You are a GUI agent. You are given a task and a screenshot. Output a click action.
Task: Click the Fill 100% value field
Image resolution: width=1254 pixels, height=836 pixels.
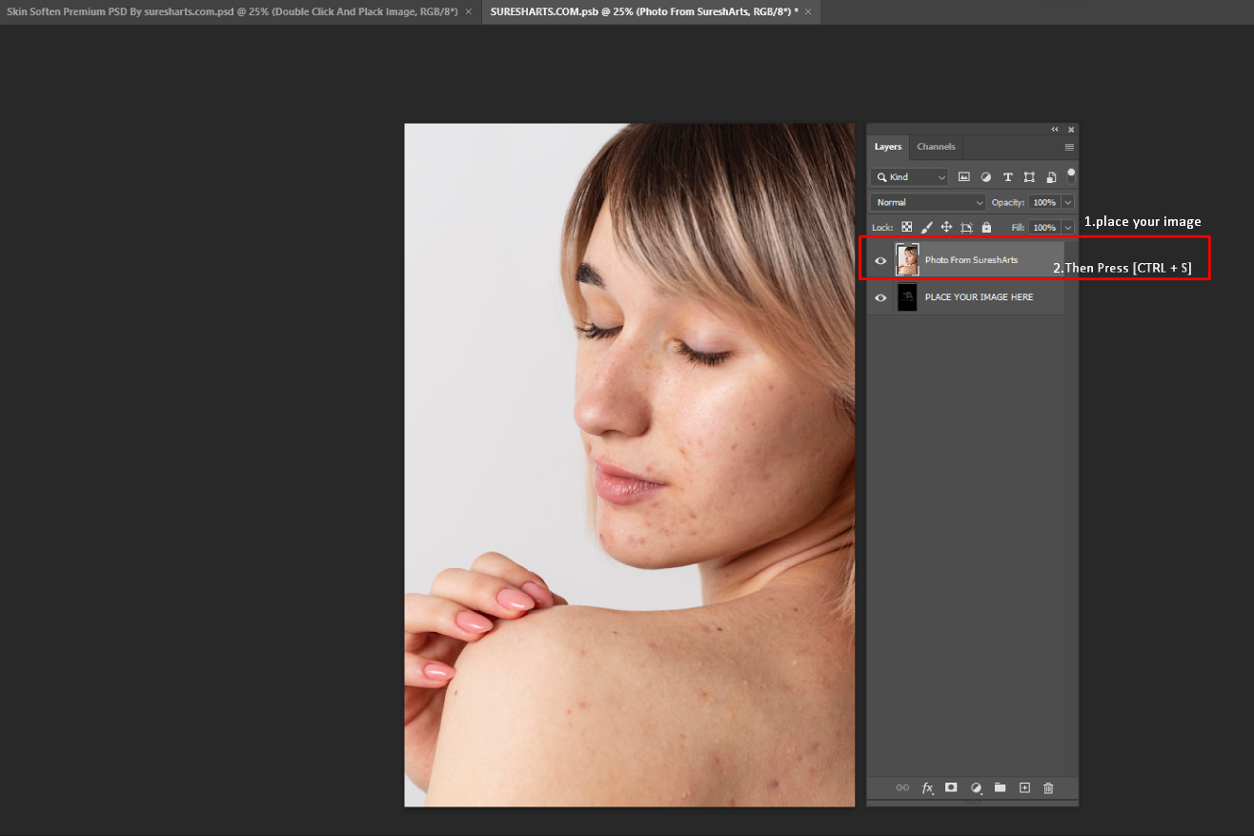pos(1045,228)
